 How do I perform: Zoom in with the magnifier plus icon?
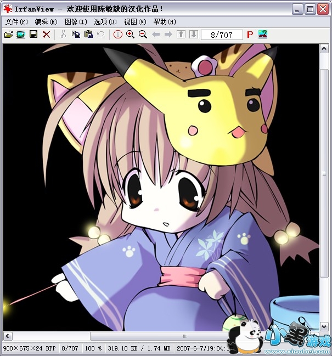(130, 35)
